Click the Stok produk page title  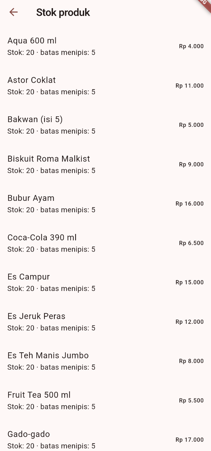[x=63, y=13]
